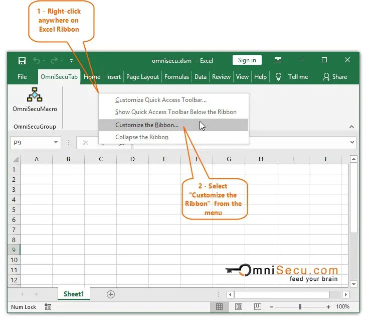
Task: Click the zoom out minus button
Action: click(x=271, y=307)
